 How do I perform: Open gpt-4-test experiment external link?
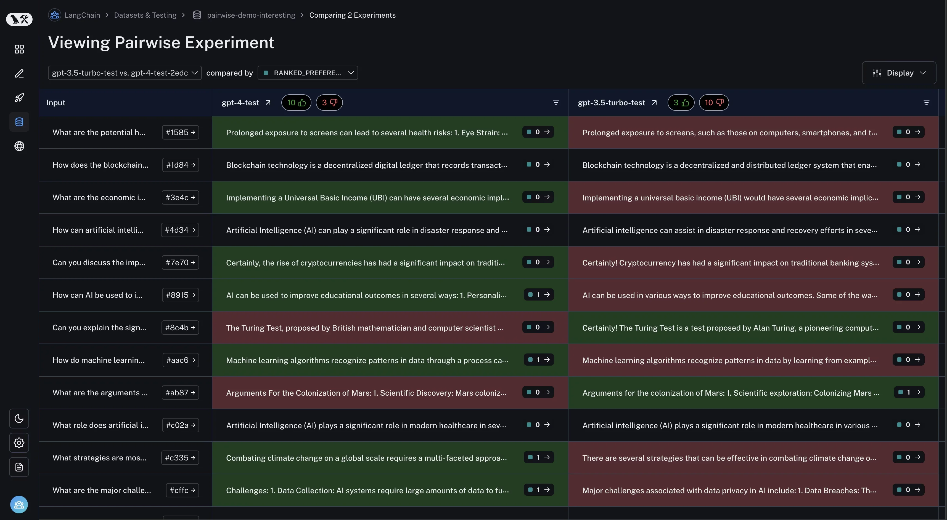[268, 103]
